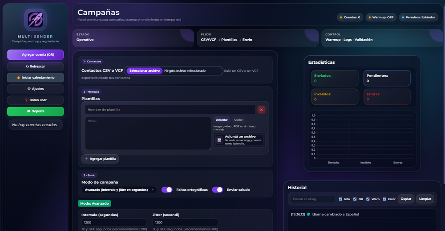
Task: Click the 'Campañas' page title
Action: tap(98, 12)
